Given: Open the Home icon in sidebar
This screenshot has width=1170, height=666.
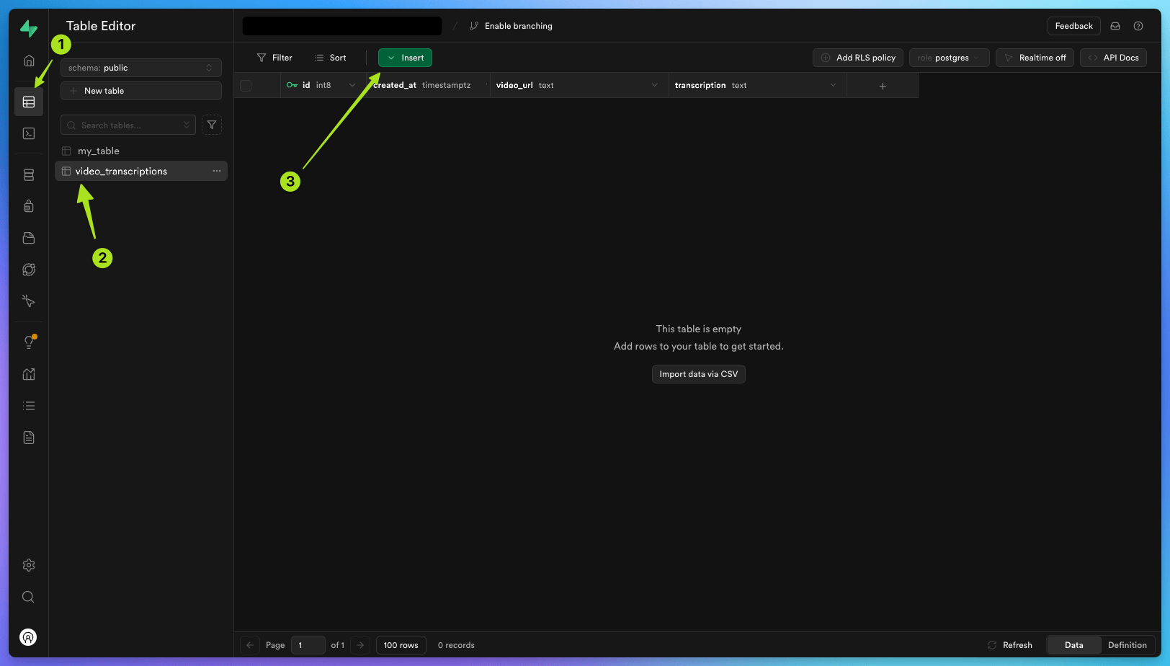Looking at the screenshot, I should pos(29,61).
